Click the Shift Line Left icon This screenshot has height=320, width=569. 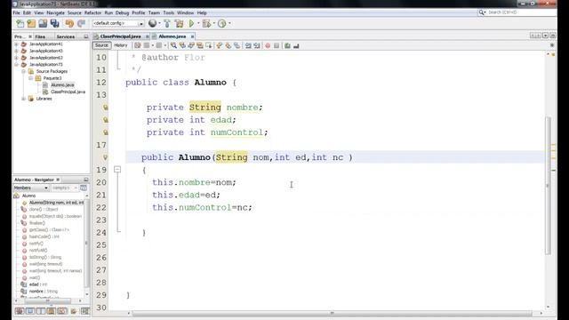248,45
